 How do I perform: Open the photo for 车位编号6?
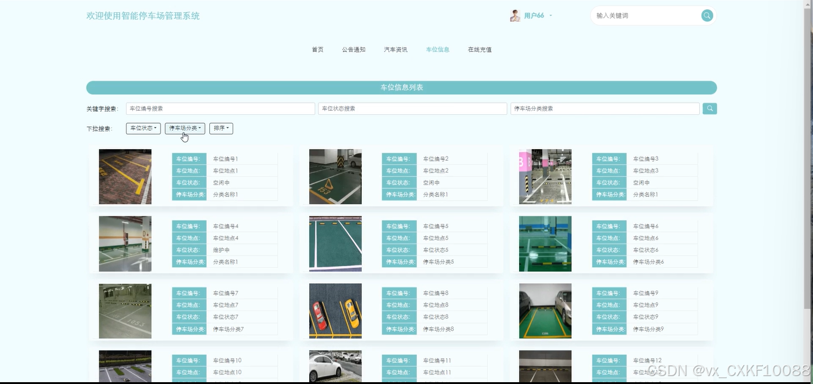coord(545,244)
